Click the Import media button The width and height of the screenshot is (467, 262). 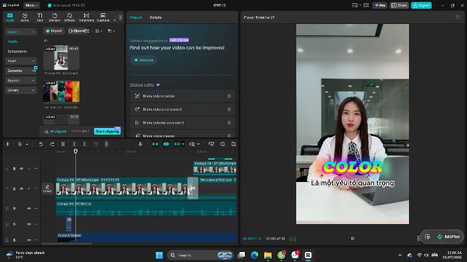pyautogui.click(x=54, y=31)
